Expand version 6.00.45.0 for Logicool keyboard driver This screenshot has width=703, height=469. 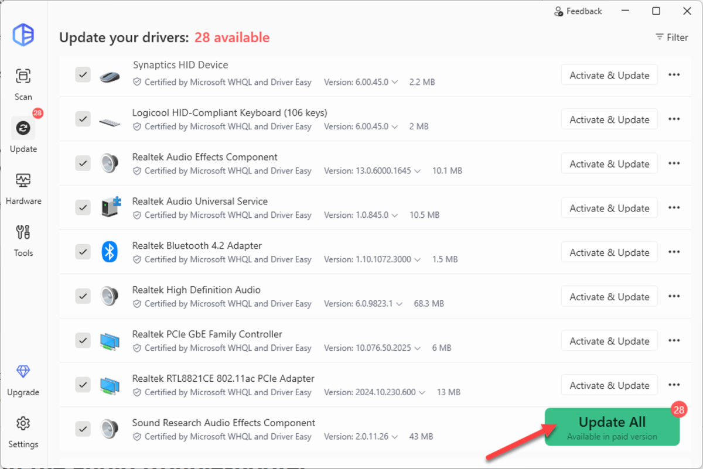394,126
